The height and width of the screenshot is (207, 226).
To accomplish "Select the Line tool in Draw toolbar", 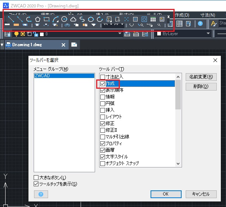I will (x=11, y=19).
